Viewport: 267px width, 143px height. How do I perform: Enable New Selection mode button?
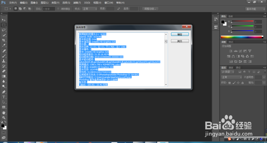15,9
